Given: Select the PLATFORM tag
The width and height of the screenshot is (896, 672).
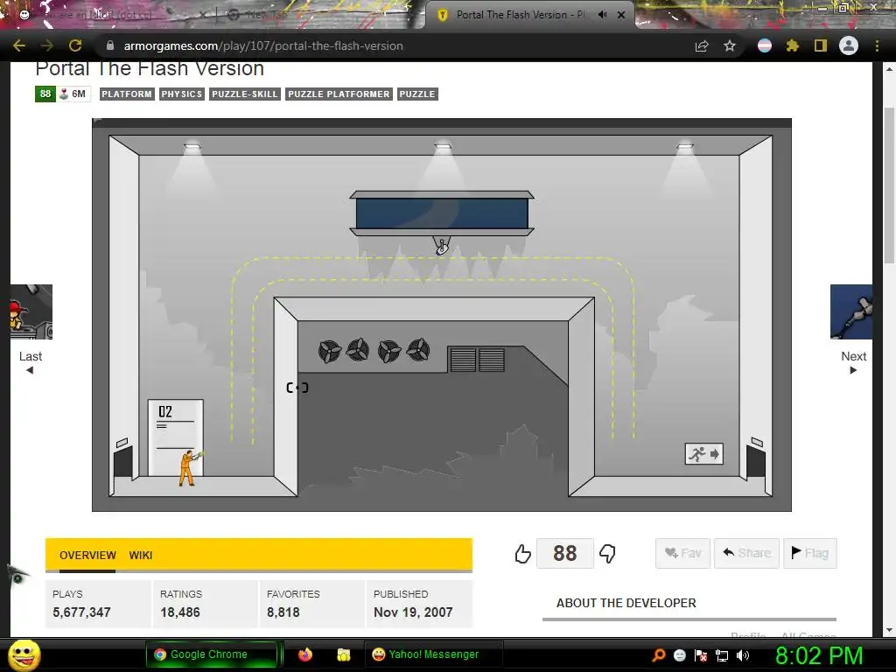Looking at the screenshot, I should [127, 94].
